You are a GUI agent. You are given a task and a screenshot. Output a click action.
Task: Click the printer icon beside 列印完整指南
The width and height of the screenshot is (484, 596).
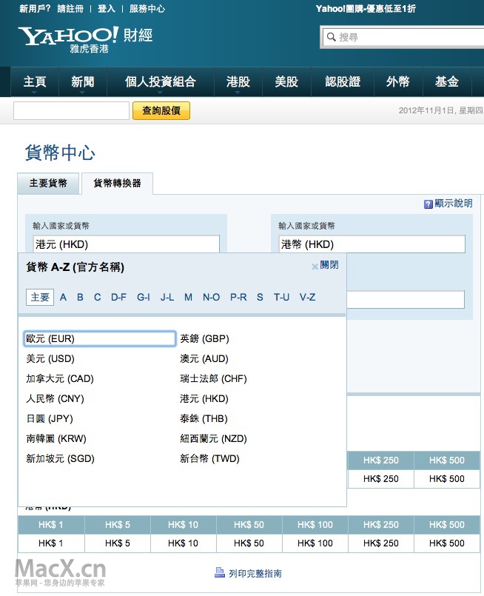(220, 572)
